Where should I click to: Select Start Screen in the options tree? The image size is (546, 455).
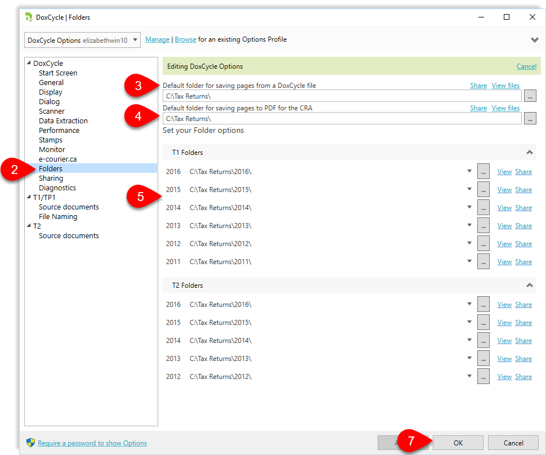(x=58, y=73)
